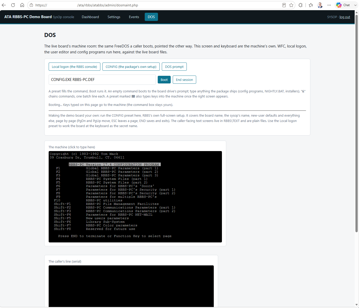Open the browser profile avatar
Viewport: 359px width, 308px height.
[x=320, y=5]
